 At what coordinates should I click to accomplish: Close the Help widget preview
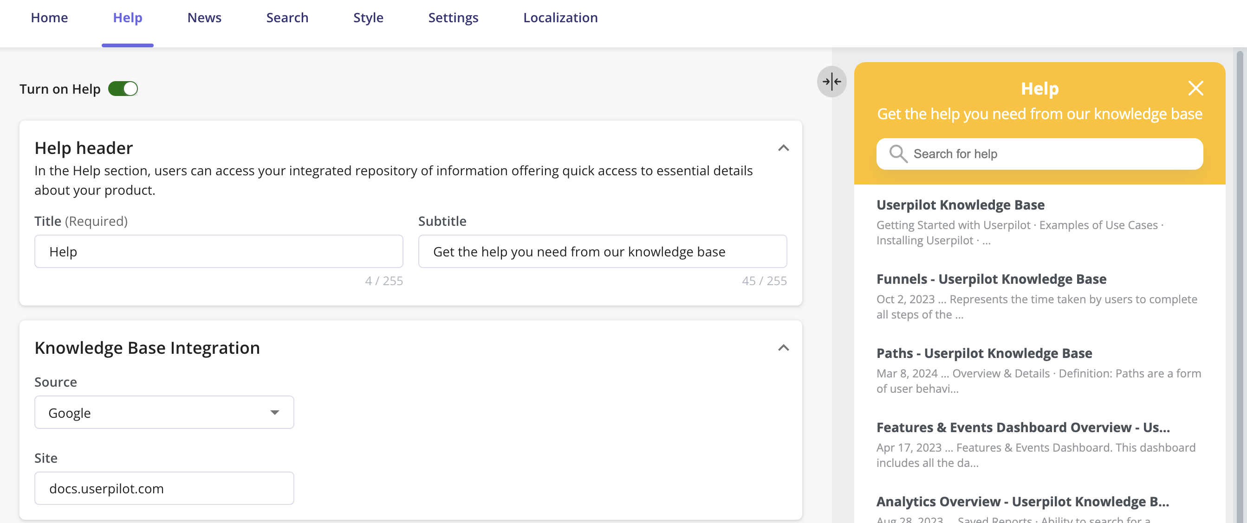(1195, 88)
